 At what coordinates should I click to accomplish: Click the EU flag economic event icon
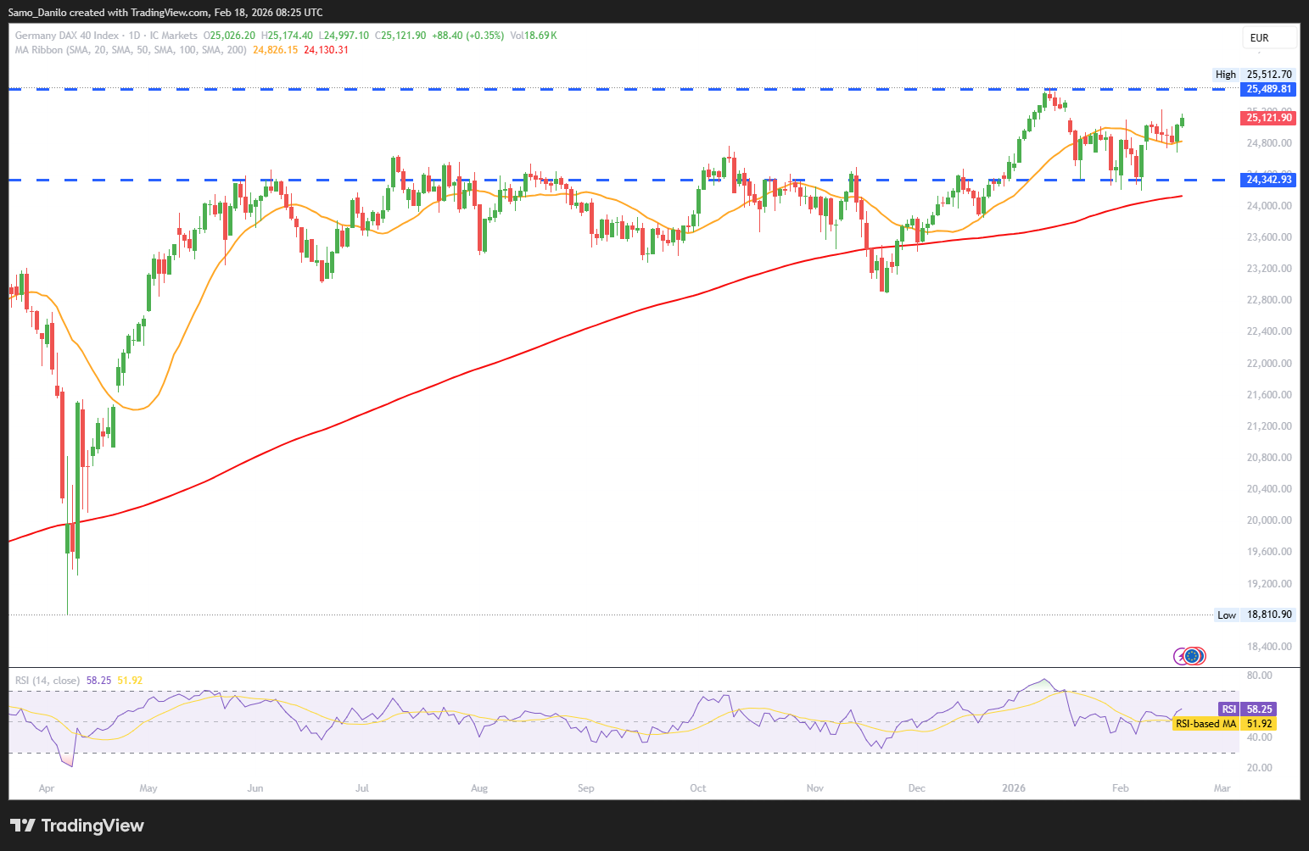(1194, 655)
